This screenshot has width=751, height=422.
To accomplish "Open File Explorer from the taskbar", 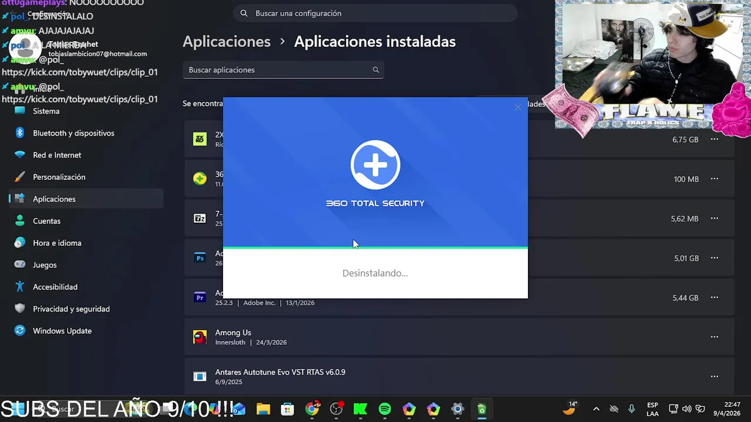I will 263,409.
